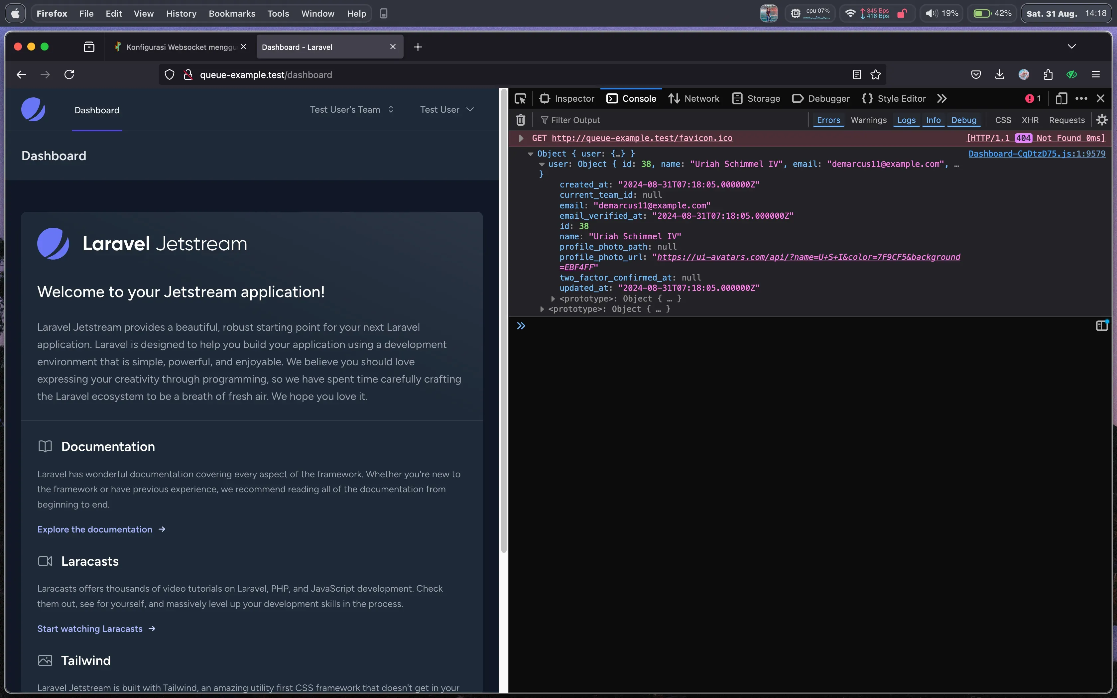1117x698 pixels.
Task: Toggle responsive design mode icon
Action: pos(1061,98)
